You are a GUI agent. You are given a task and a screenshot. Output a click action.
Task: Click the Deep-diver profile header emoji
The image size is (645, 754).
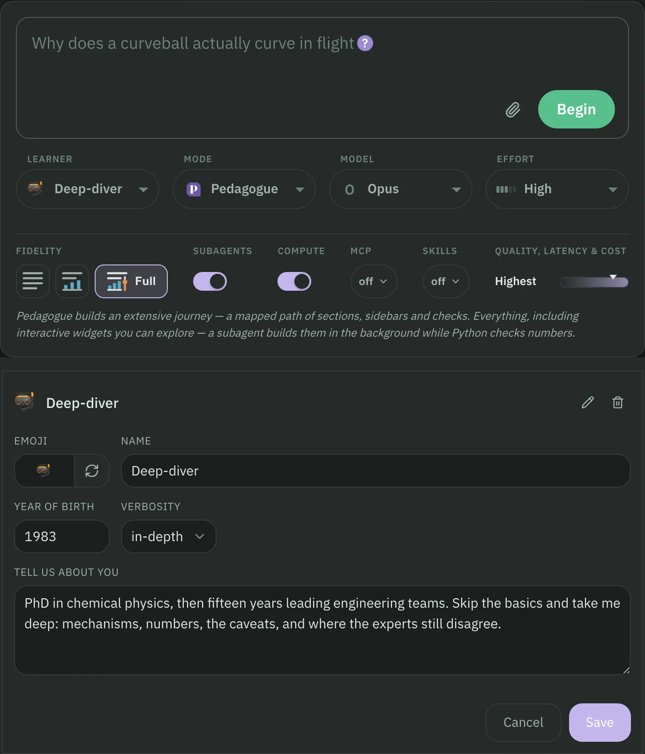[24, 401]
